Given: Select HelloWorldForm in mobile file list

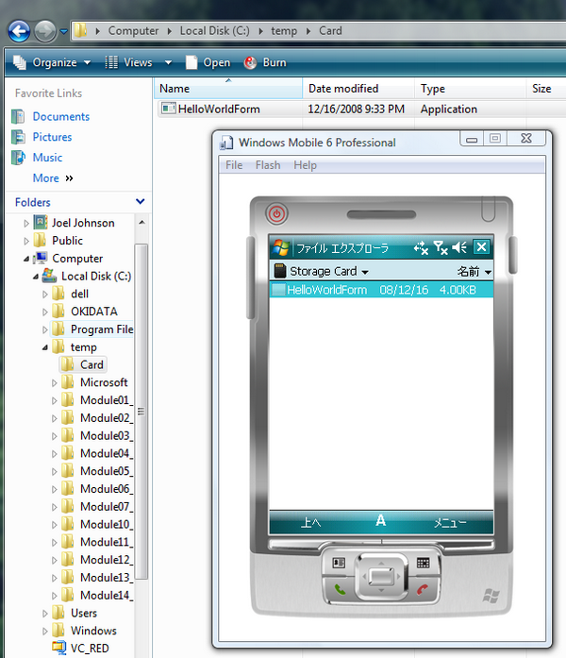Looking at the screenshot, I should click(x=381, y=290).
